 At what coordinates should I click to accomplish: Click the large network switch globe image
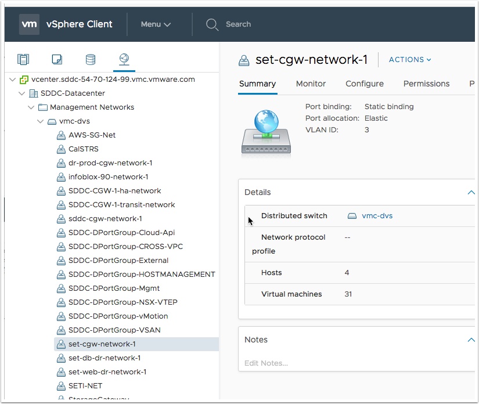click(x=266, y=132)
